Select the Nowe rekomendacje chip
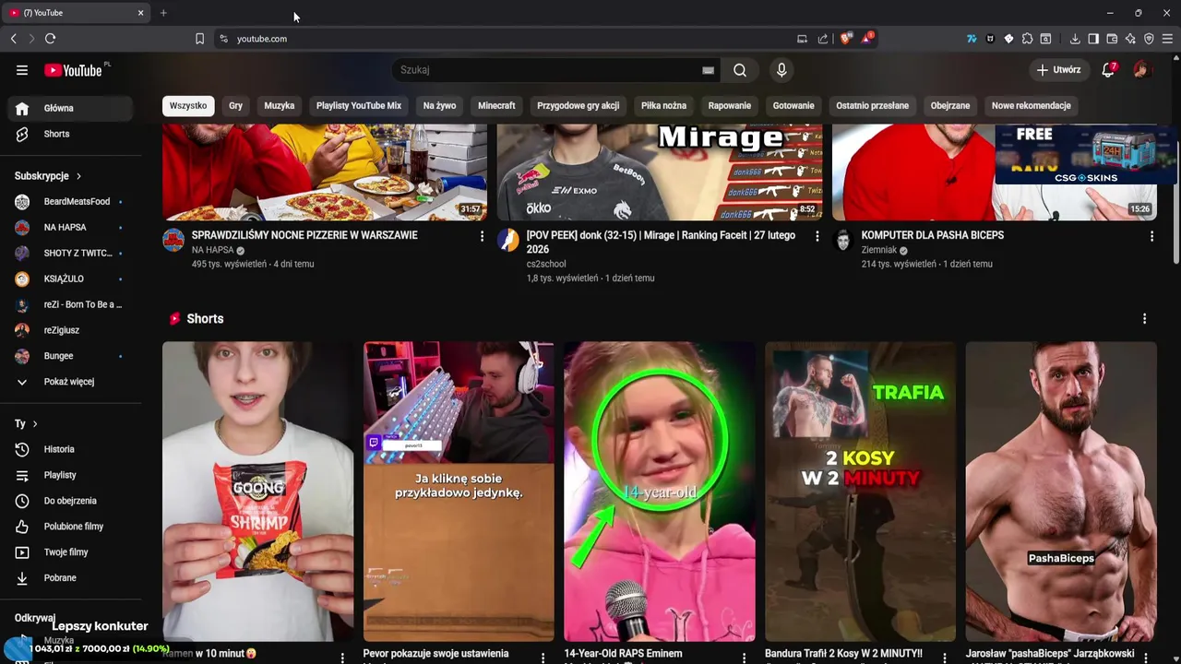 coord(1031,106)
